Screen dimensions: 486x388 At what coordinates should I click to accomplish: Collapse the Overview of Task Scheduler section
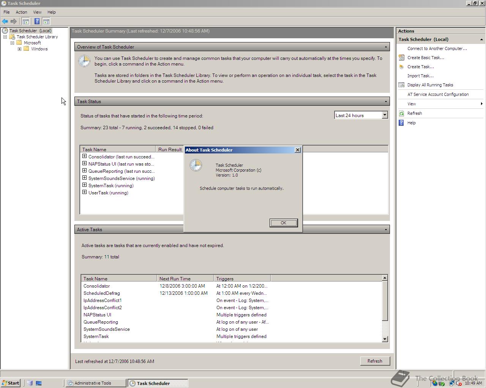click(386, 47)
